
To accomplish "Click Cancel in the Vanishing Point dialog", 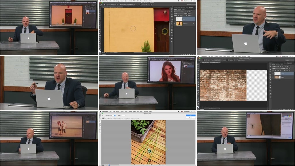I will (190, 118).
